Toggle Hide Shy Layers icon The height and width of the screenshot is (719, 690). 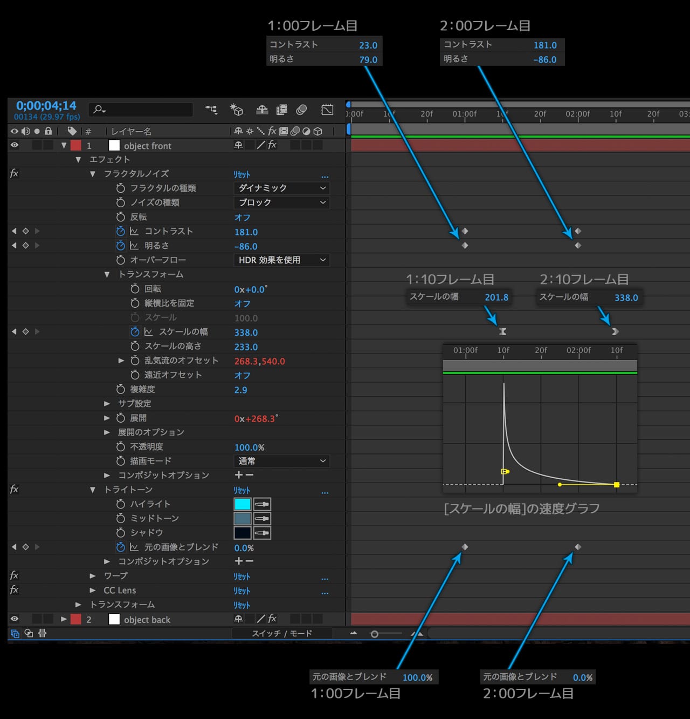262,110
